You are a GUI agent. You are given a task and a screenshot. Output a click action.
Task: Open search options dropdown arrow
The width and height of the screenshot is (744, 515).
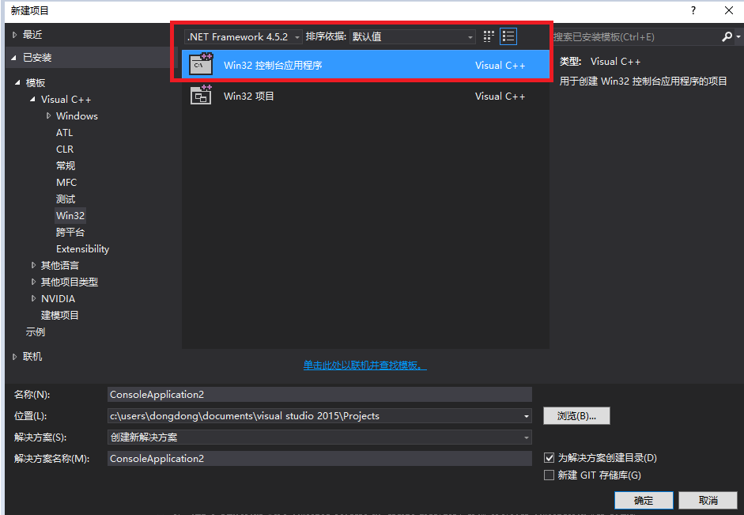(738, 36)
